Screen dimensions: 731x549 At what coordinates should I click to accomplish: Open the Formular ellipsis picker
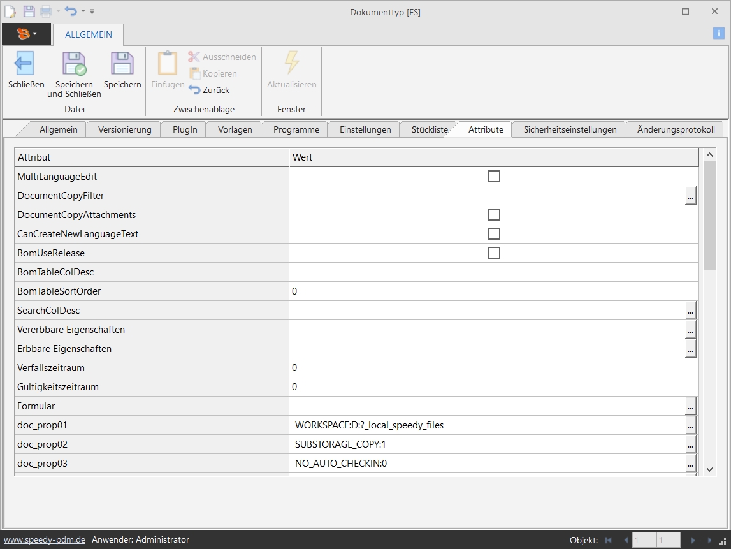pyautogui.click(x=691, y=406)
